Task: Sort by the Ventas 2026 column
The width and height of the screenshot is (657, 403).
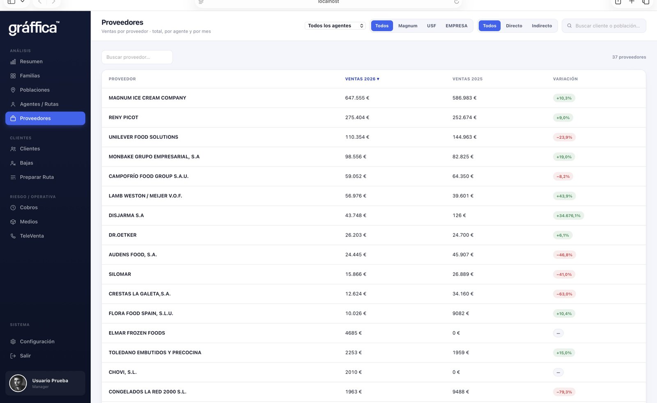Action: pos(362,79)
